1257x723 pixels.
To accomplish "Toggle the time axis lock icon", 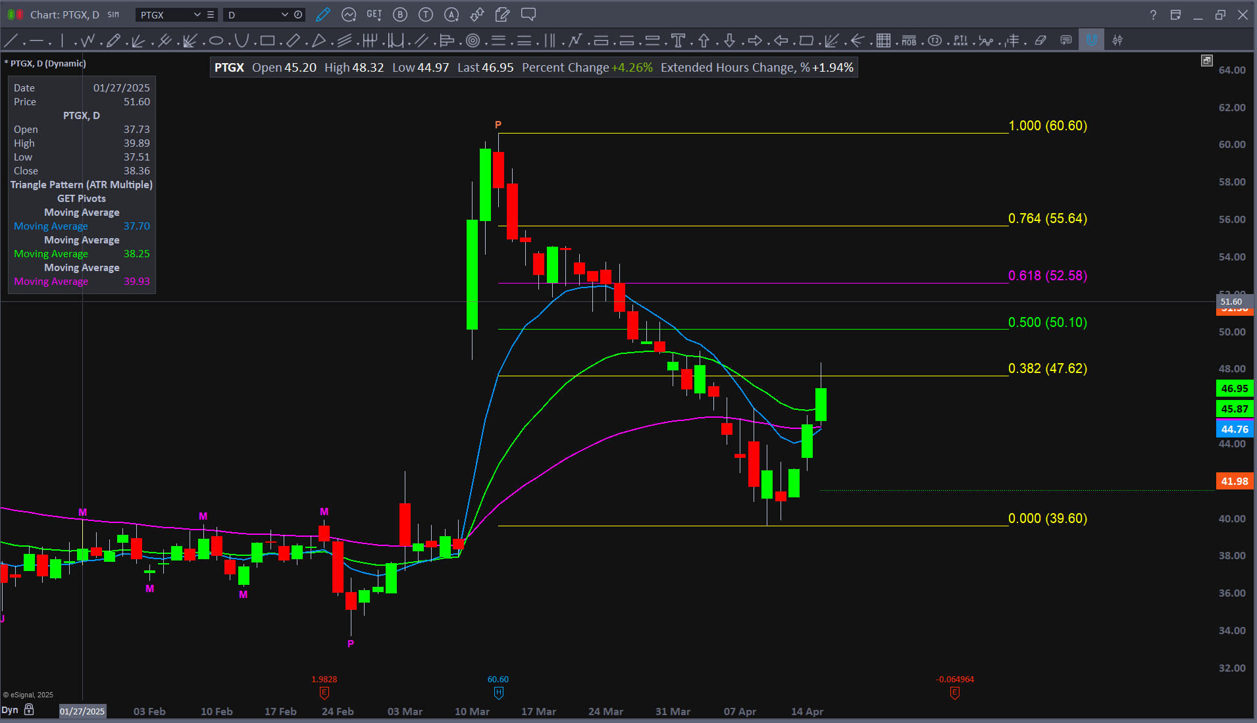I will click(29, 710).
